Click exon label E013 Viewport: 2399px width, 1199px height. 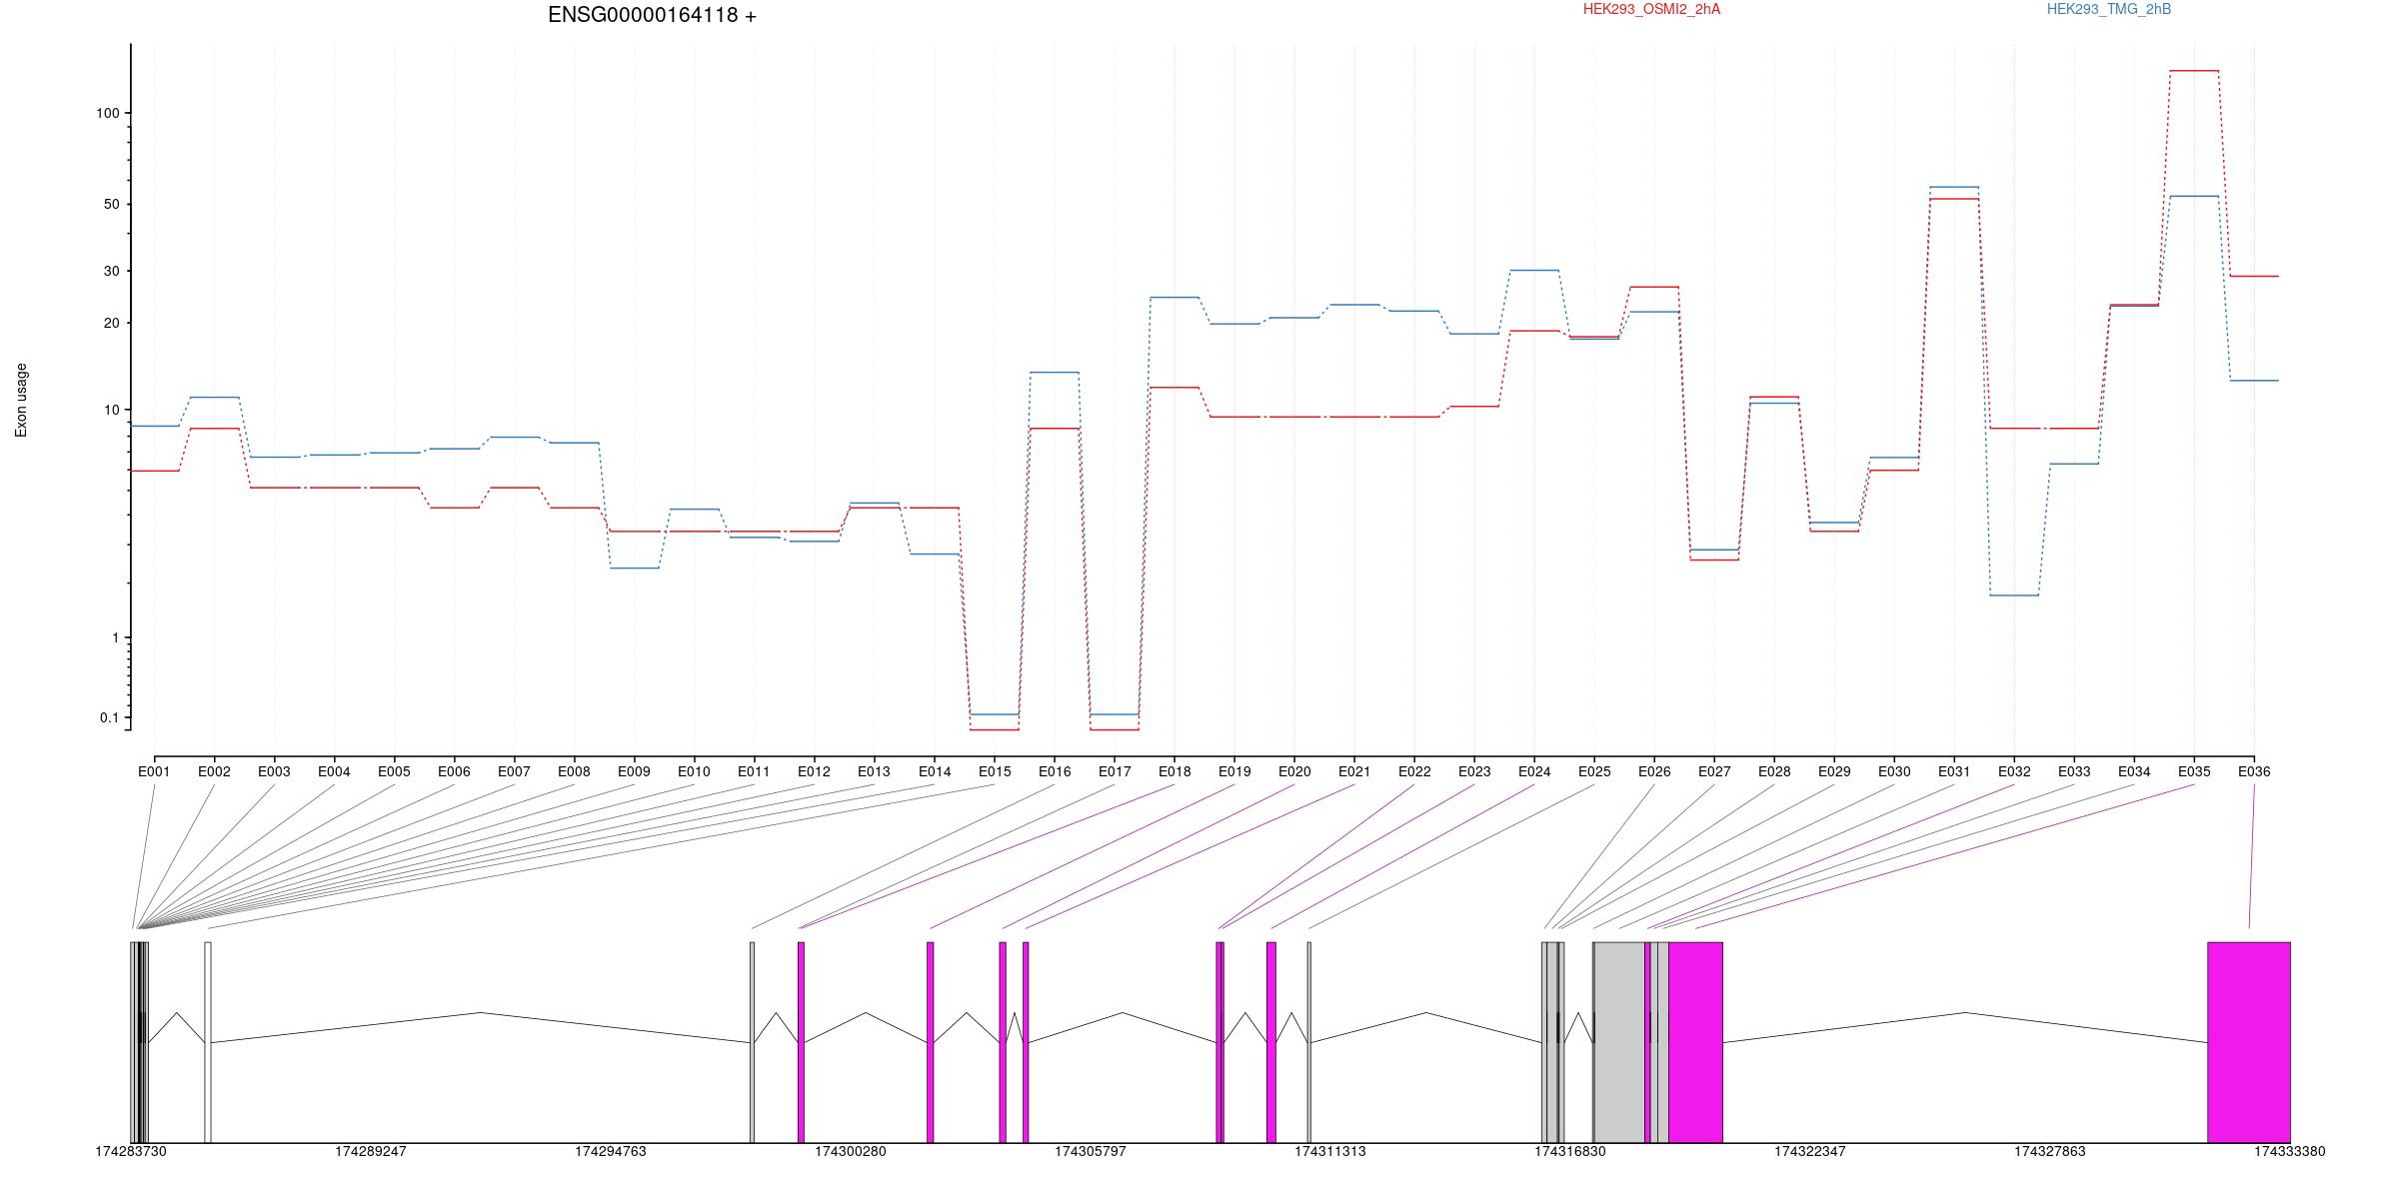874,771
